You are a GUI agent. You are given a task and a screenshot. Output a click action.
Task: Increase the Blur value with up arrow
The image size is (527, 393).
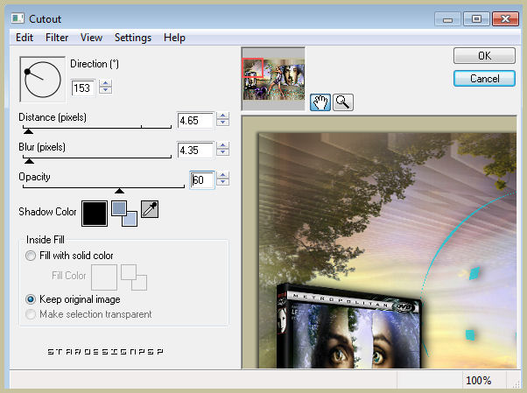coord(222,145)
